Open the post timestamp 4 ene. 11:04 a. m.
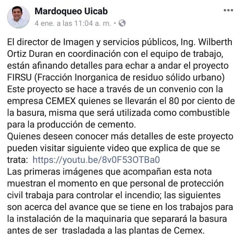This screenshot has height=243, width=244. click(x=73, y=23)
